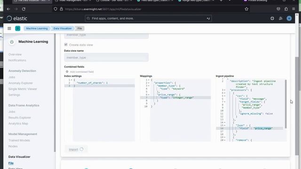Click the padlock site info icon
The image size is (301, 169).
click(x=61, y=9)
